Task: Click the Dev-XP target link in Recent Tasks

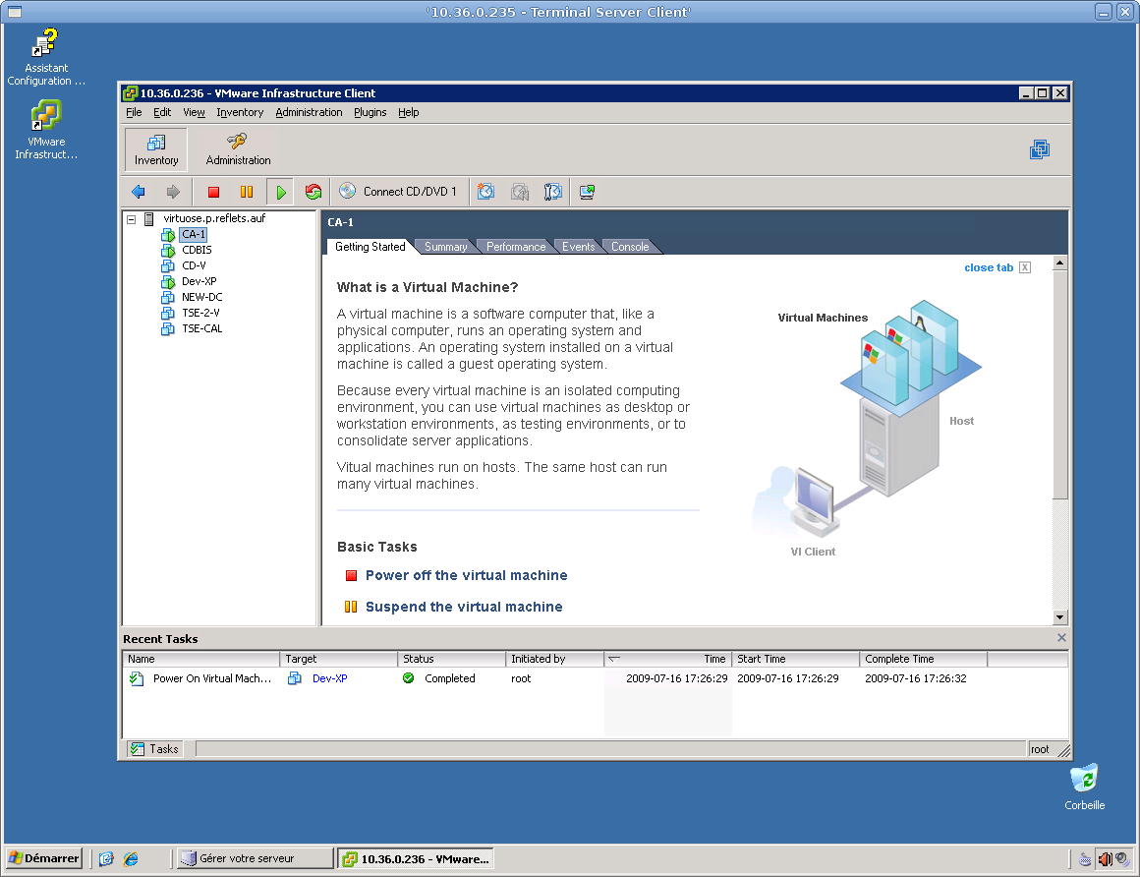Action: point(329,678)
